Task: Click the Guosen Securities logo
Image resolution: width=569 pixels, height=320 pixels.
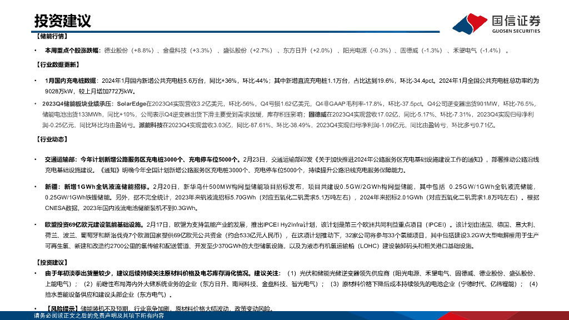Action: click(x=496, y=23)
